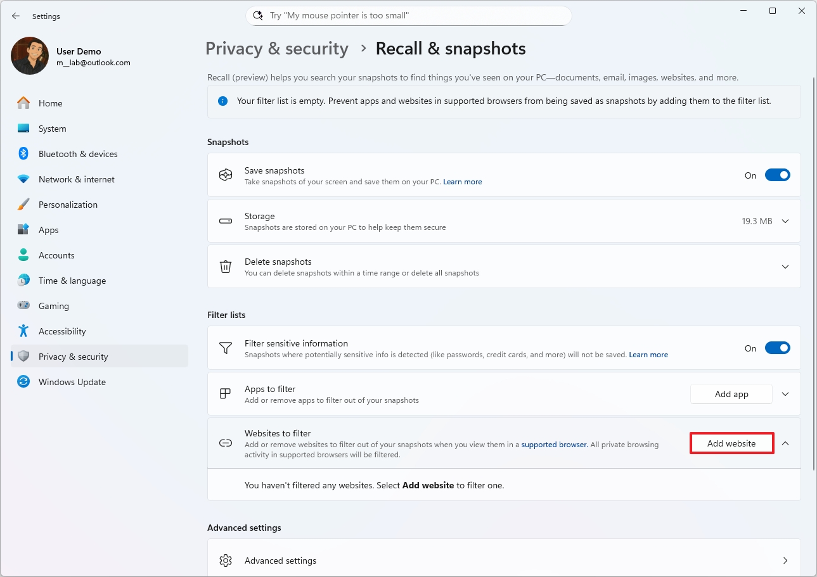Click the Delete snapshots trash icon

[x=226, y=267]
